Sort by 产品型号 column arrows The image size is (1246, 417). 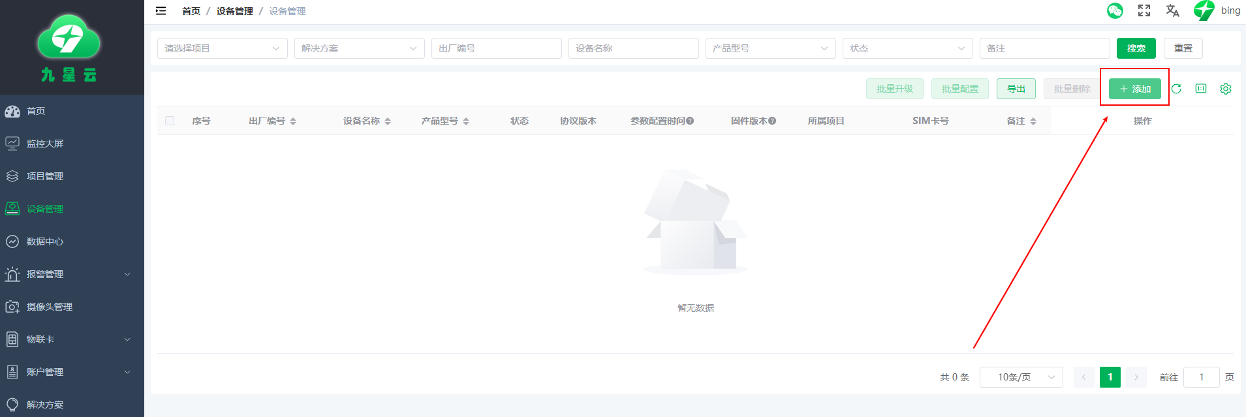tap(466, 121)
